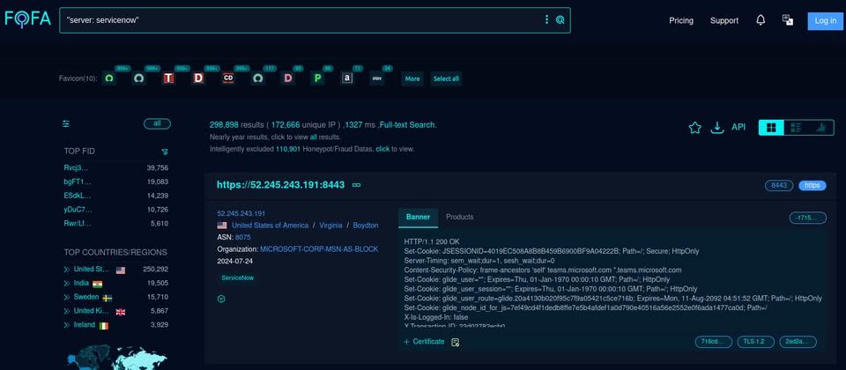Click the ServiceNow product tag
Screen dimensions: 846x370
[x=237, y=278]
